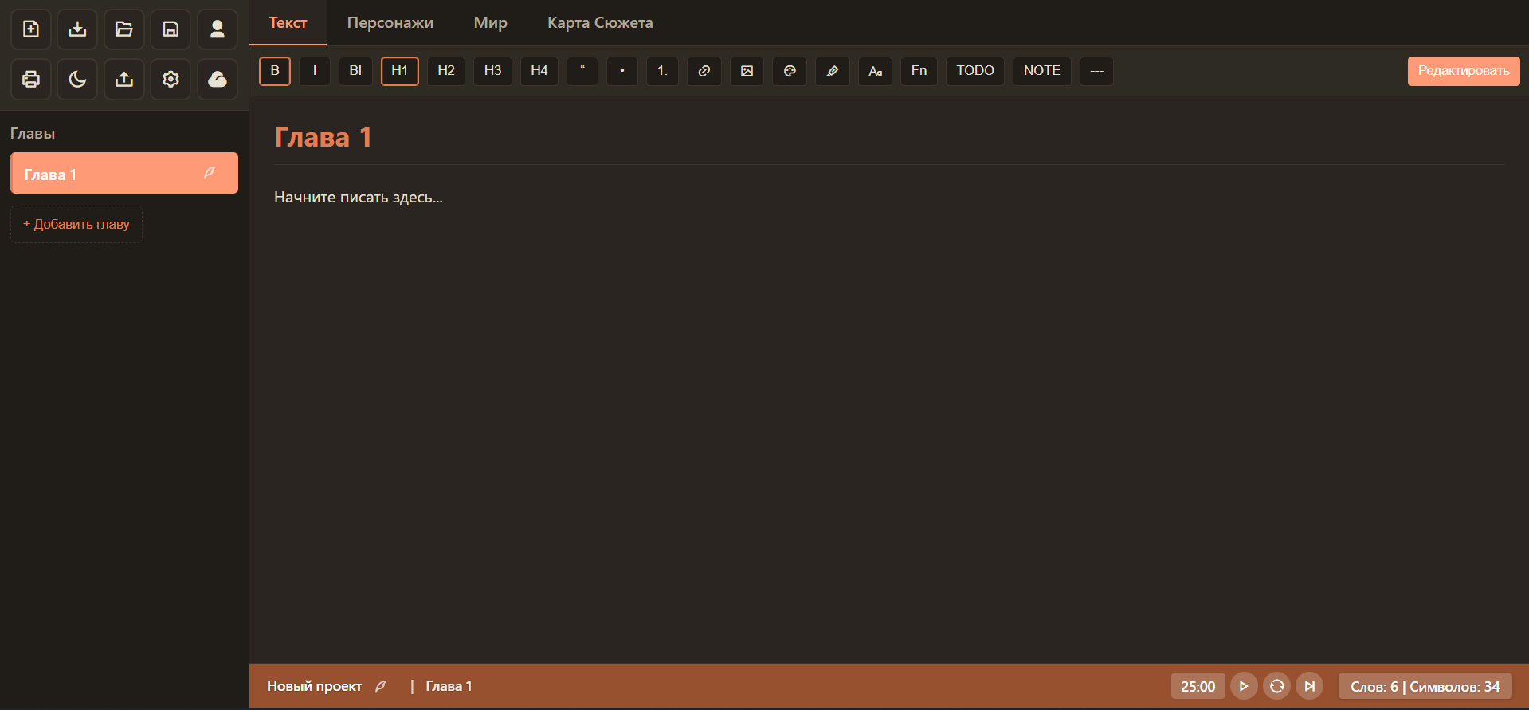Select Глава 1 in chapters list

click(124, 173)
